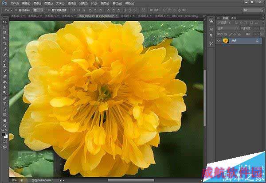Image resolution: width=266 pixels, height=183 pixels.
Task: Select the Clone Stamp tool
Action: (x=5, y=66)
